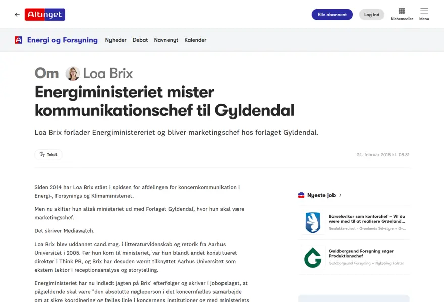Open the Nichemedier grid icon
Screen dimensions: 444x302
tap(402, 11)
